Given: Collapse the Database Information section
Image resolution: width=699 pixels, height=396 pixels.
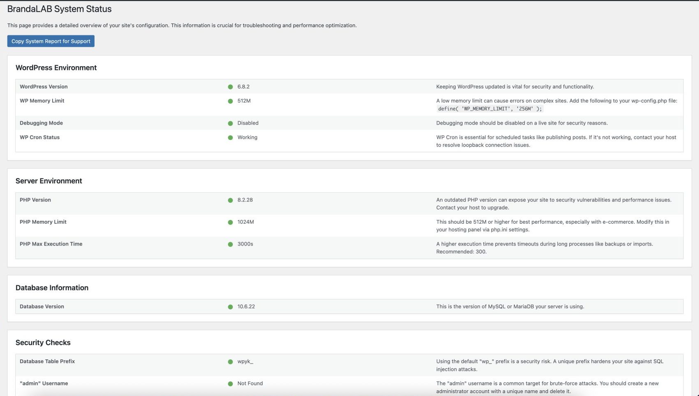Looking at the screenshot, I should (52, 288).
